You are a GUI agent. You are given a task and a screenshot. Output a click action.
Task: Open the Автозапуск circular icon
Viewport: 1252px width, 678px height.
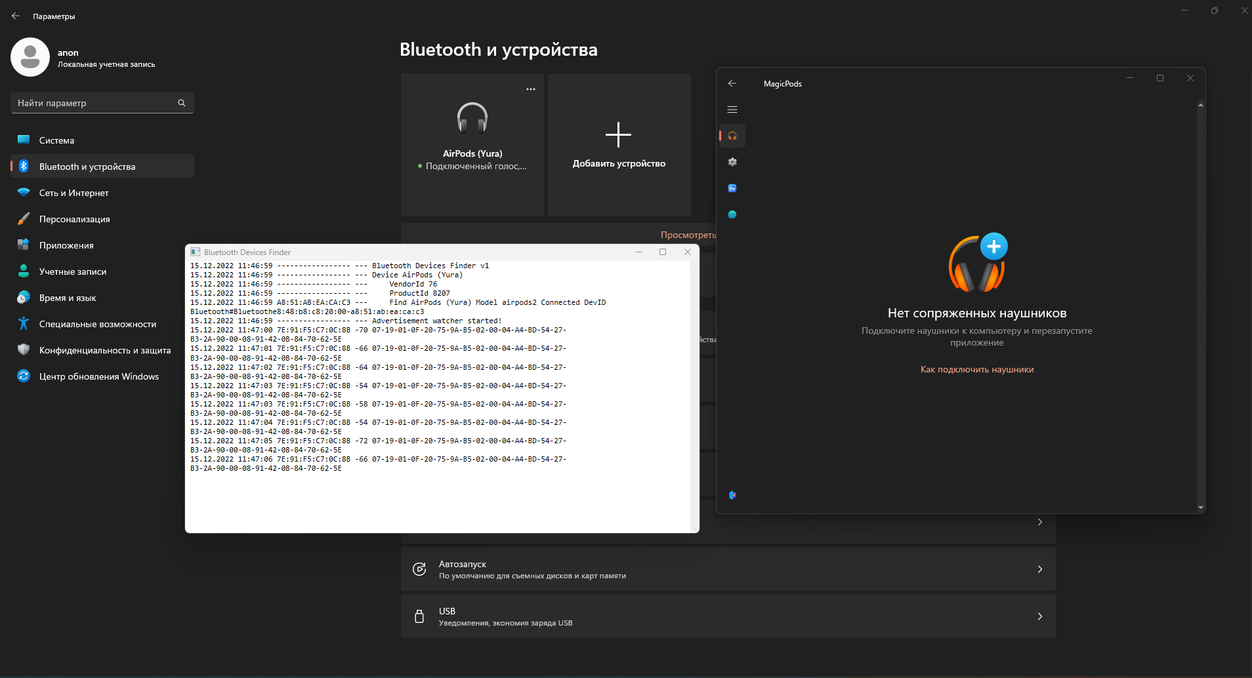(420, 569)
